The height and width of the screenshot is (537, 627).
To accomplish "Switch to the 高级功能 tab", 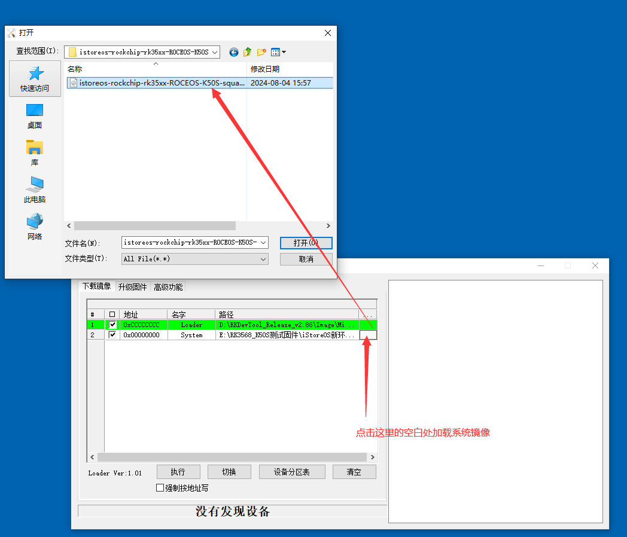I will tap(169, 287).
